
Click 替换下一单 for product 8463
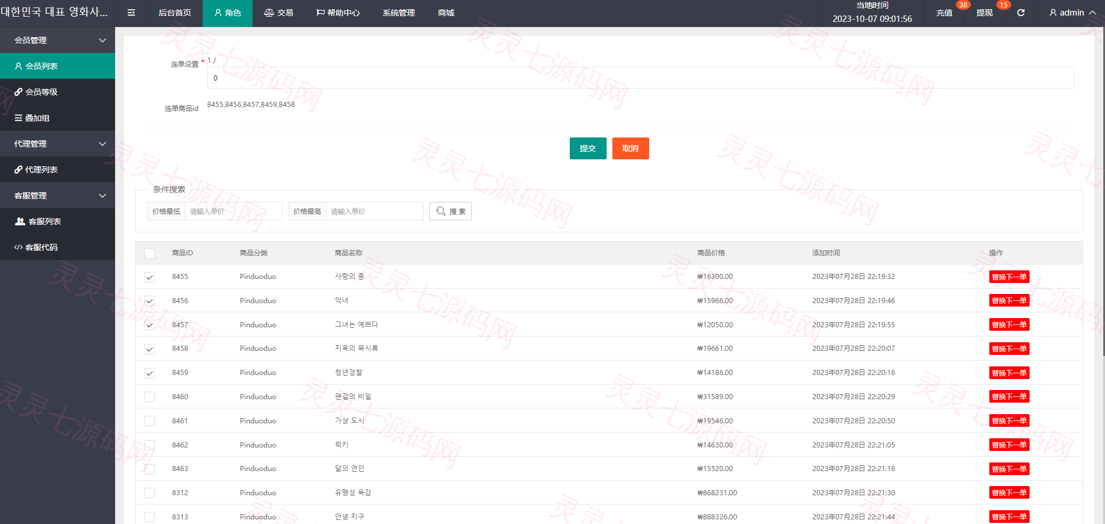[x=1009, y=469]
